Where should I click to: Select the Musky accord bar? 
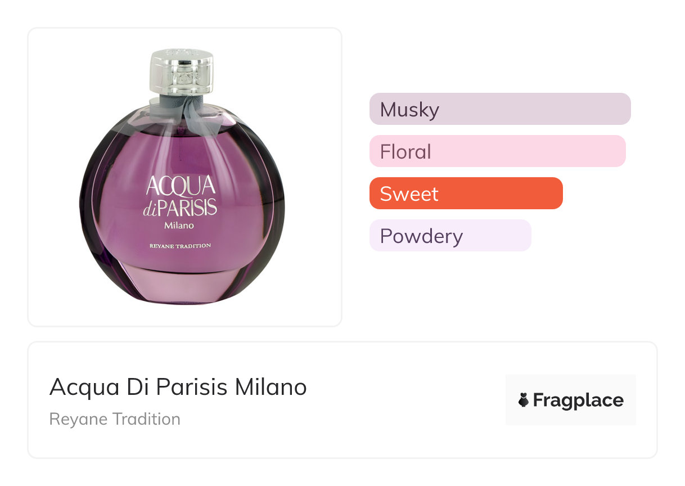pos(500,109)
